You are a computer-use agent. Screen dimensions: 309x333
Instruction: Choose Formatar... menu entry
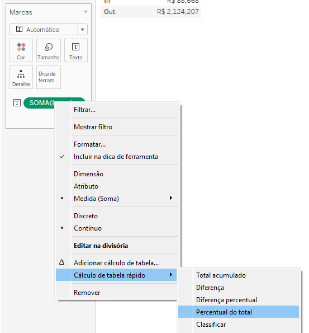[x=117, y=144]
